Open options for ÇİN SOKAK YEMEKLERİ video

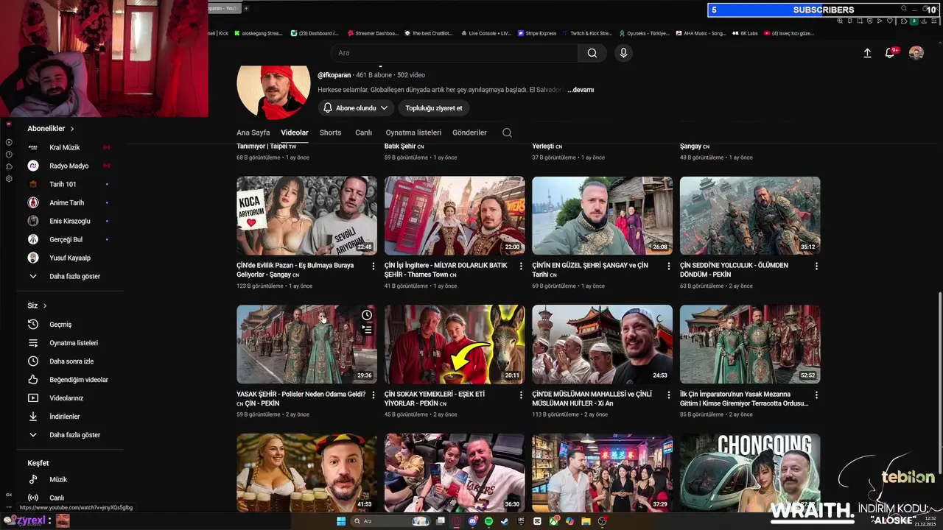pyautogui.click(x=521, y=395)
